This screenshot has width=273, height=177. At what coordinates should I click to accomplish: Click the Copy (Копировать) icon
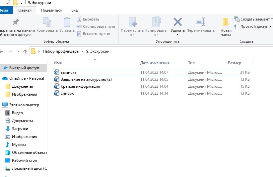(47, 22)
